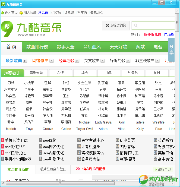The width and height of the screenshot is (180, 187).
Task: Play 最新歌曲 using its arrow icon
Action: click(25, 61)
